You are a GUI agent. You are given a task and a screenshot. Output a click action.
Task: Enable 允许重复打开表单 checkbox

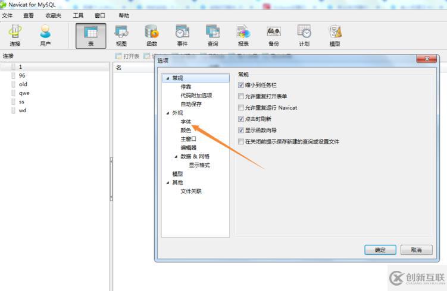241,96
